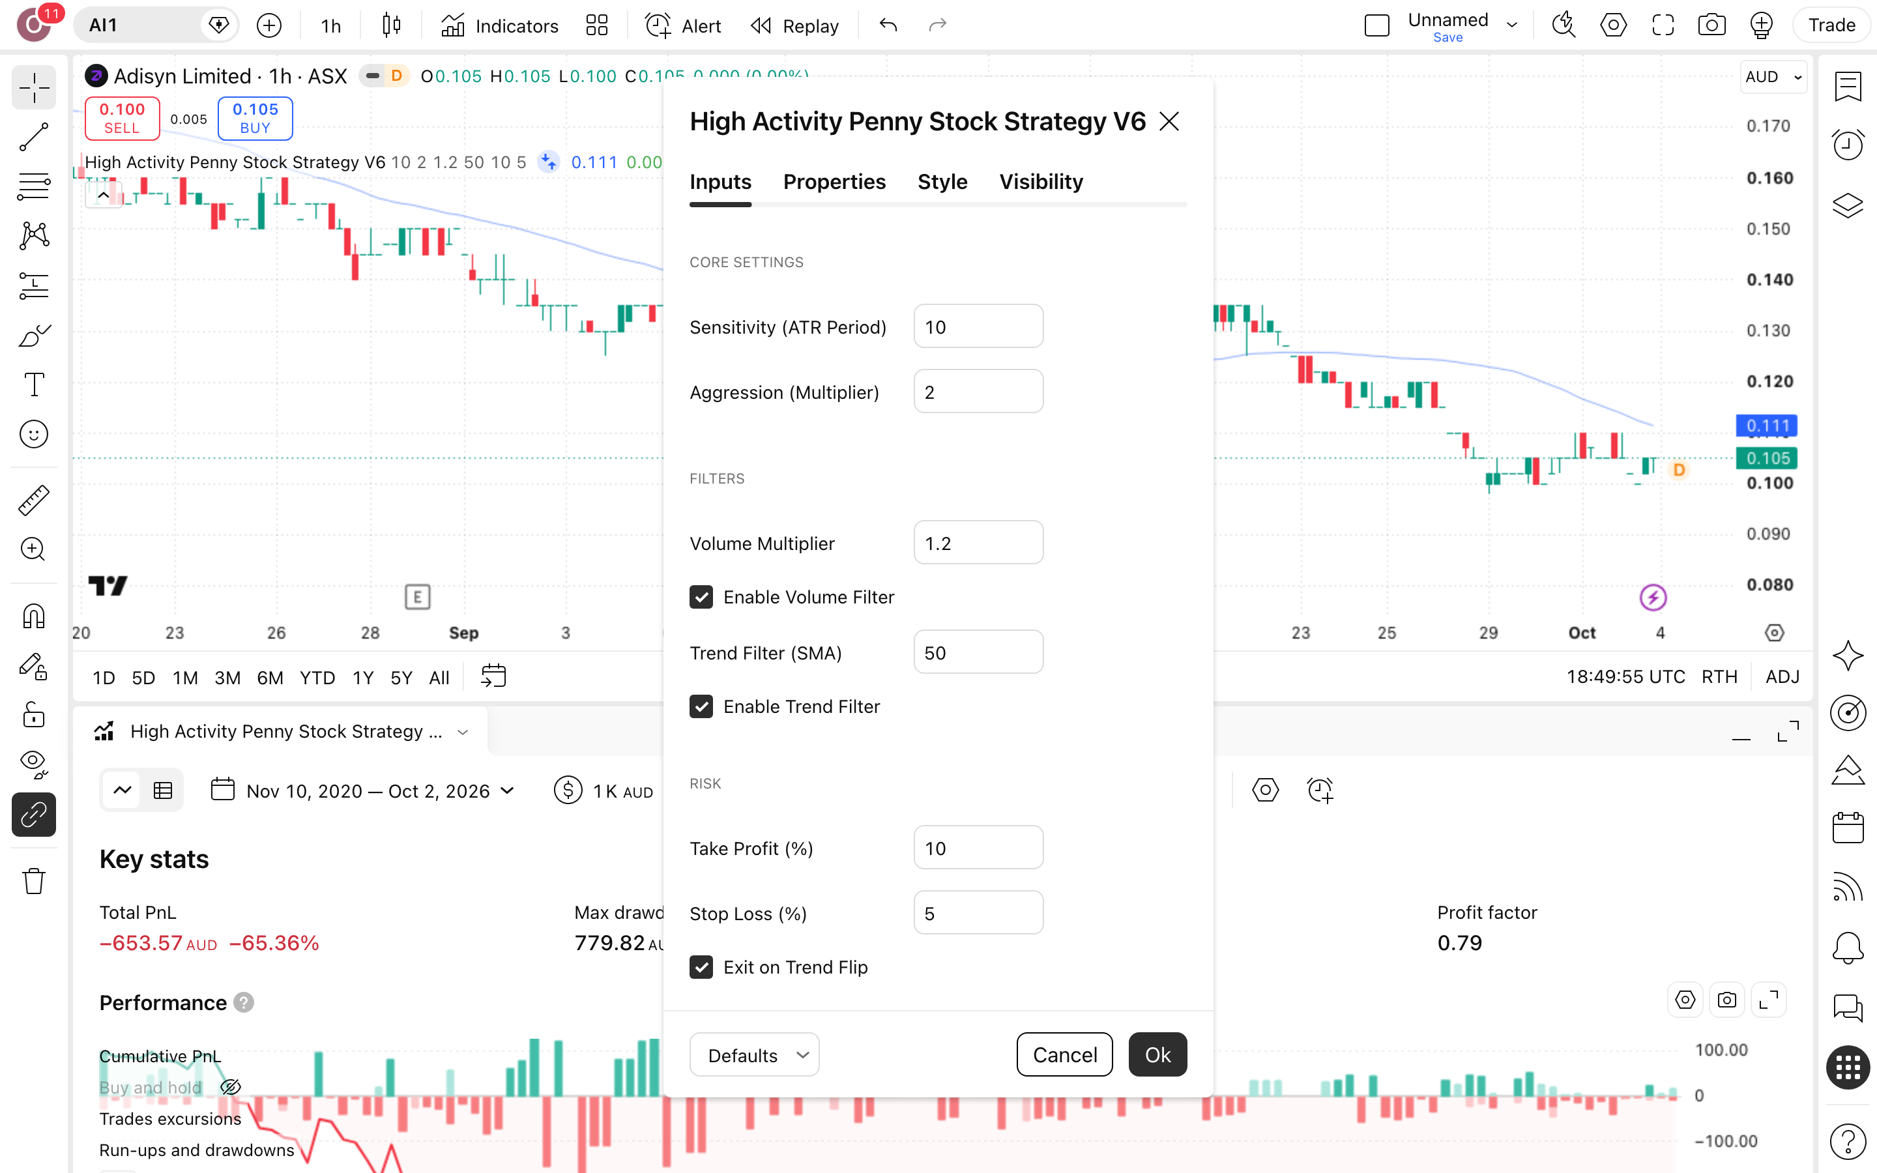
Task: Take a chart snapshot with camera icon
Action: pos(1711,25)
